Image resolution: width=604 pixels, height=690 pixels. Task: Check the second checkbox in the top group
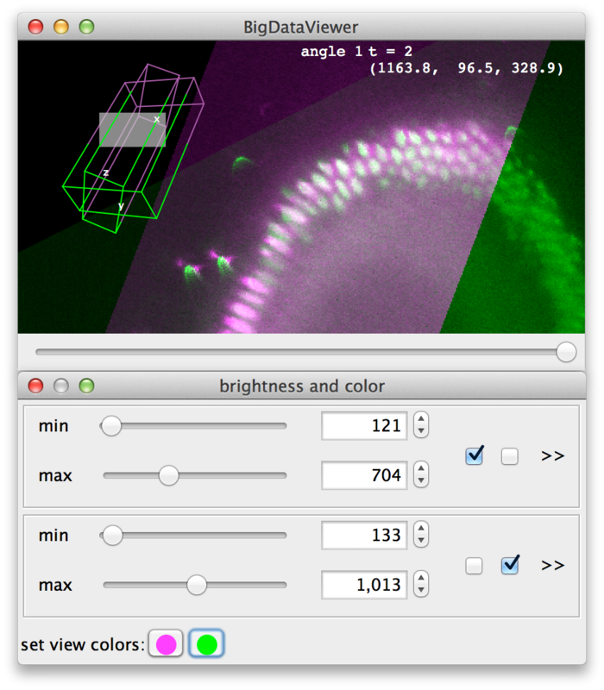[x=510, y=456]
